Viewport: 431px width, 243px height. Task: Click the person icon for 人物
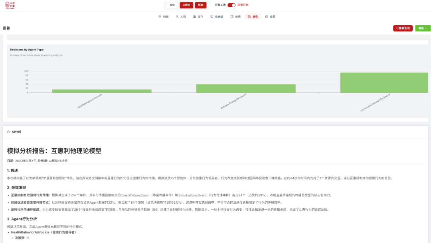coord(177,17)
